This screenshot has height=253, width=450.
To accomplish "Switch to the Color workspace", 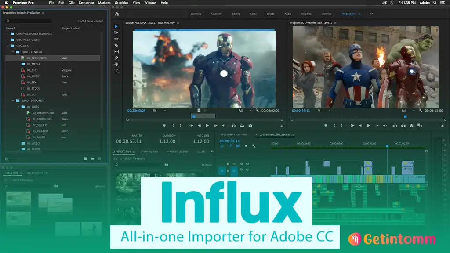I will click(253, 14).
